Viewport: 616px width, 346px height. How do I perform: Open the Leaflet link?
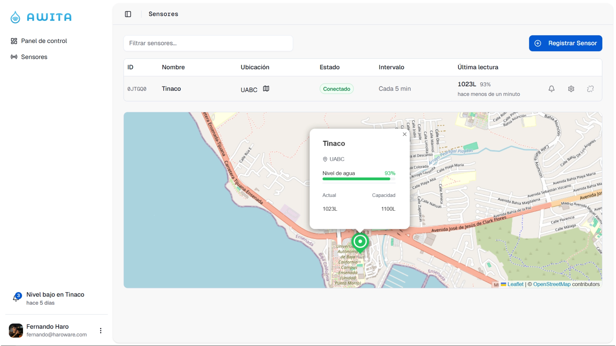click(x=515, y=284)
